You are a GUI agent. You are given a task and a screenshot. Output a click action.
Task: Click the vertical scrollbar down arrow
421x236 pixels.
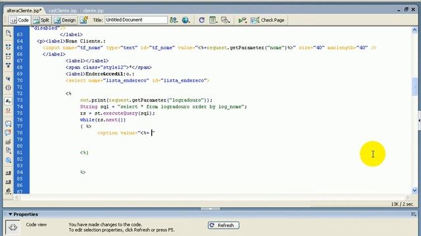(x=414, y=190)
